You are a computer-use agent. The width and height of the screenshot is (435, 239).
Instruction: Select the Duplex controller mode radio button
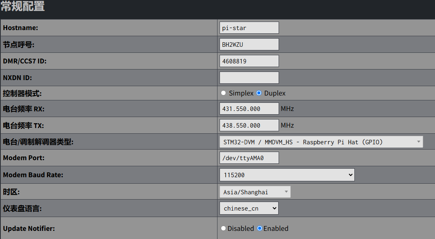tap(259, 93)
